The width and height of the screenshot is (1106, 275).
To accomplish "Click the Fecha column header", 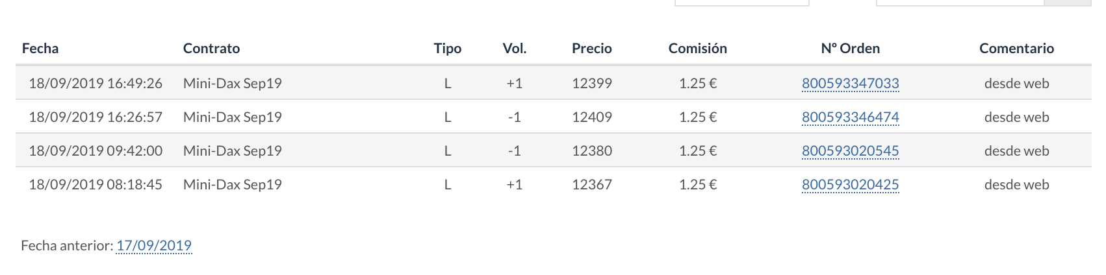I will tap(40, 48).
